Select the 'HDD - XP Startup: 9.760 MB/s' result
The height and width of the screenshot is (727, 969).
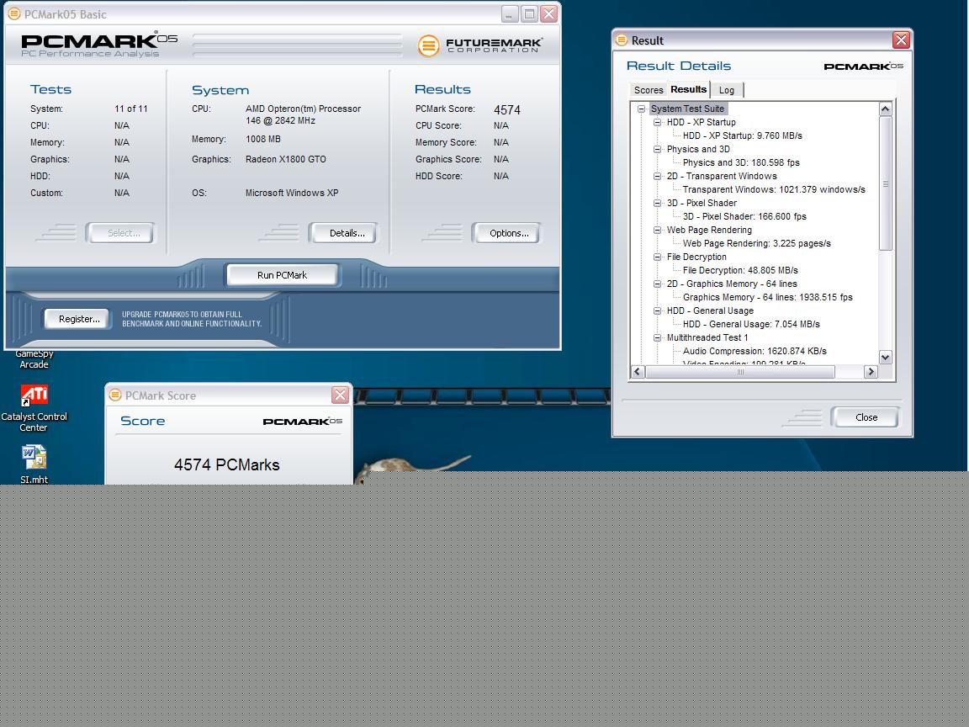742,135
